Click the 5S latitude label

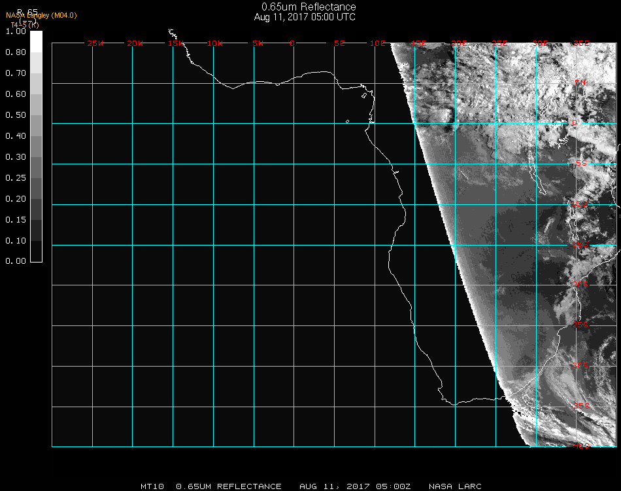point(581,164)
